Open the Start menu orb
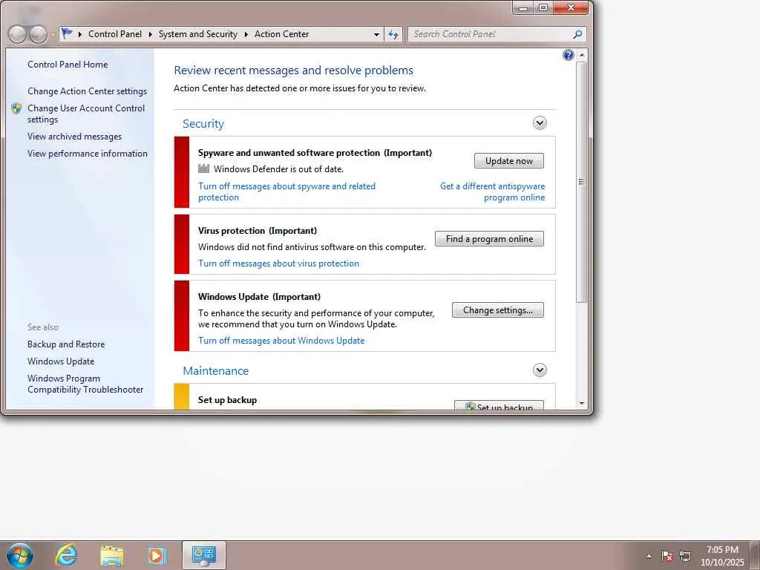Image resolution: width=760 pixels, height=570 pixels. (19, 555)
